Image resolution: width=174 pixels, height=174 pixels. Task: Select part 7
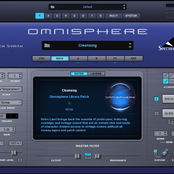pos(92,16)
